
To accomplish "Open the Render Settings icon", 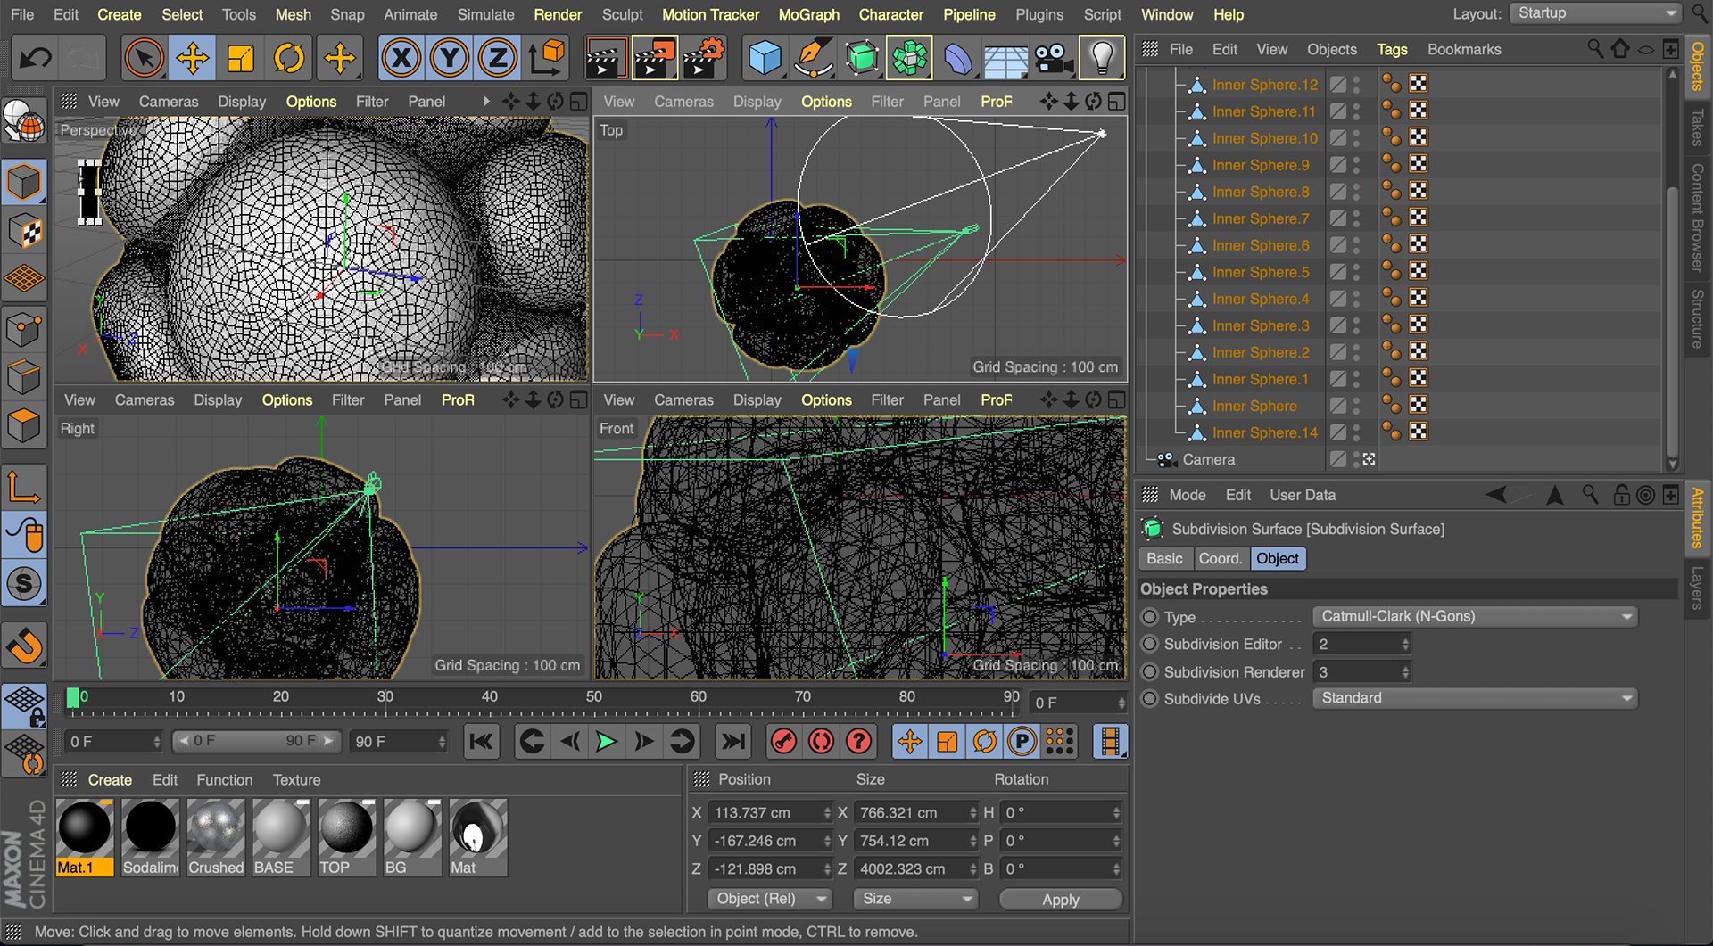I will tap(703, 59).
